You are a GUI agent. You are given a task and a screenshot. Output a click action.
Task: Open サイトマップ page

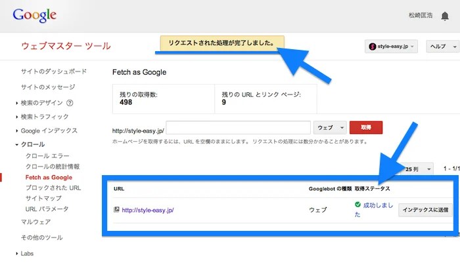43,198
